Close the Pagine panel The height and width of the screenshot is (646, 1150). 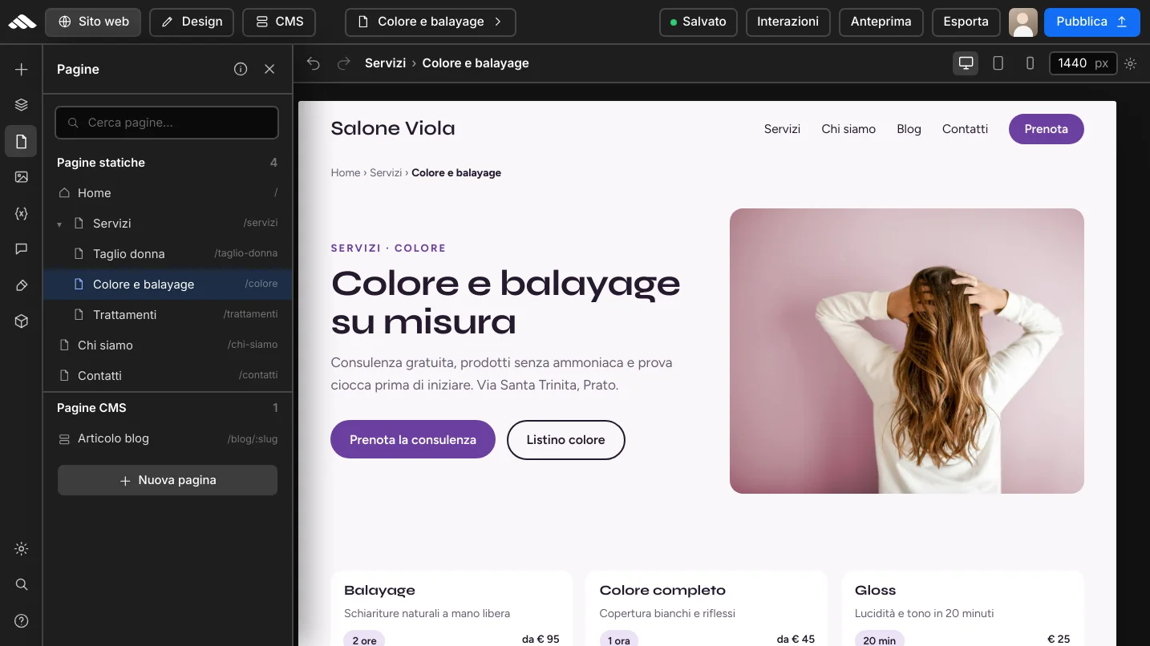pos(269,69)
